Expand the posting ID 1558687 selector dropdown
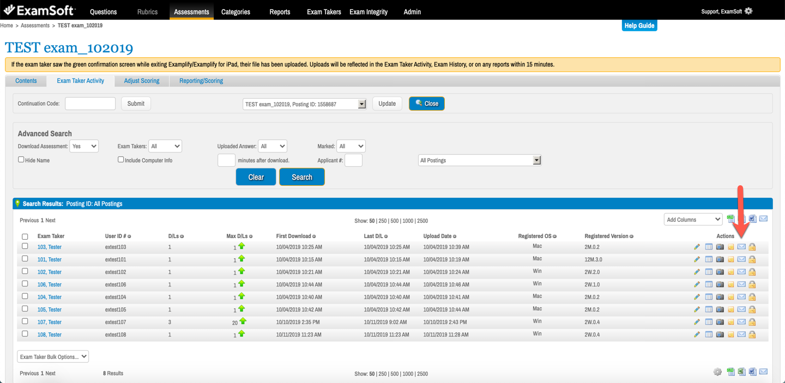The height and width of the screenshot is (383, 785). [x=304, y=104]
